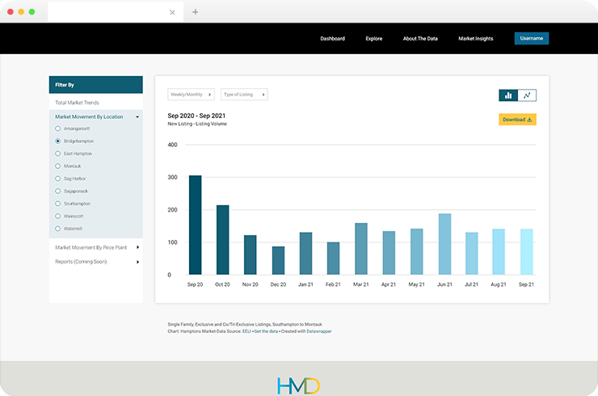Screen dimensions: 598x396
Task: Expand Reports (Coming Soon) section
Action: pyautogui.click(x=96, y=262)
